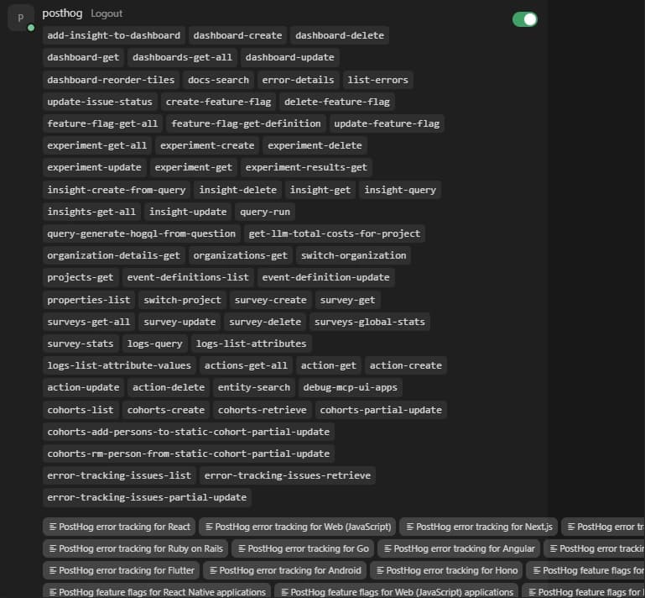Click the query-generate-hogql-from-question chip
Image resolution: width=645 pixels, height=598 pixels.
click(142, 233)
